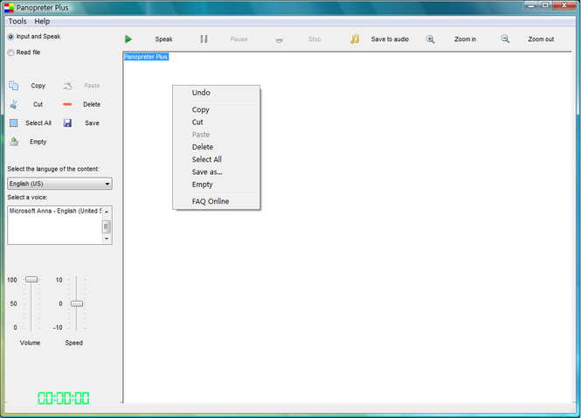Choose Empty in the context menu
This screenshot has height=418, width=581.
point(217,185)
